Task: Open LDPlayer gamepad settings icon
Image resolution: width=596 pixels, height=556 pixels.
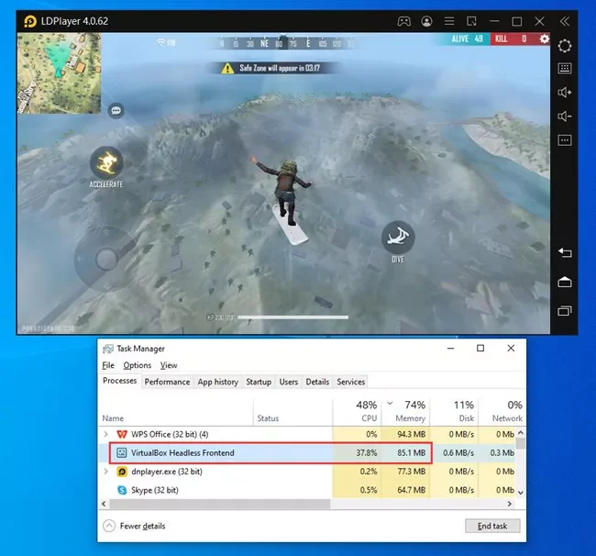Action: tap(403, 21)
